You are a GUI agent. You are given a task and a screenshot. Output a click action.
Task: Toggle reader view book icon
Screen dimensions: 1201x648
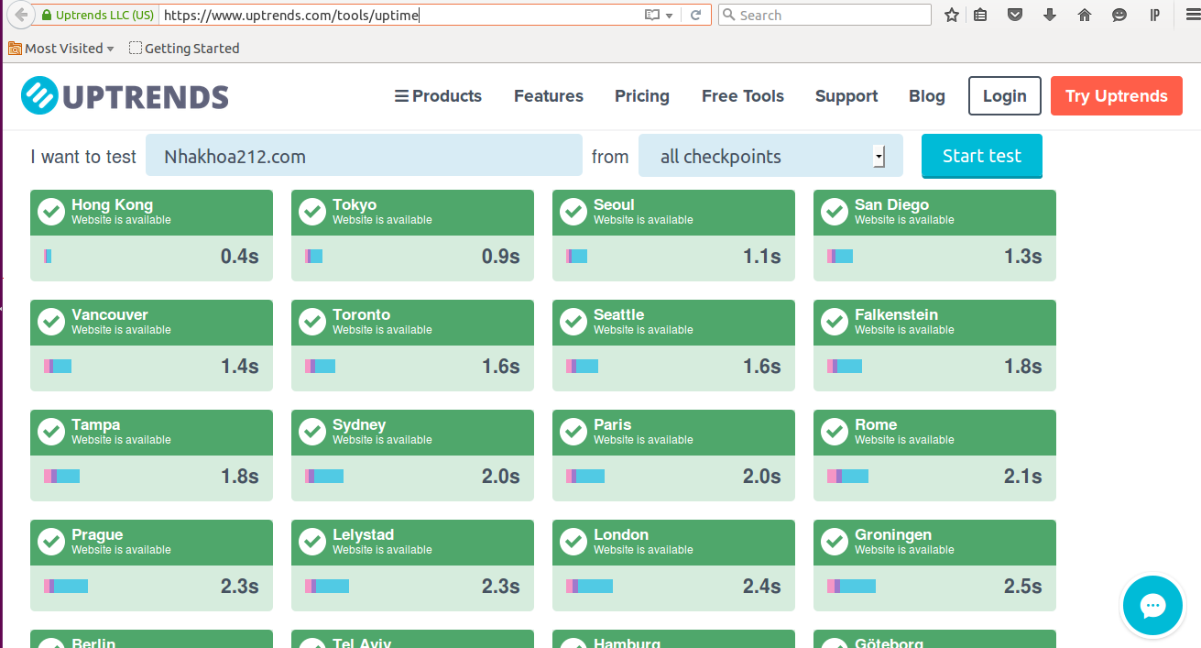651,16
